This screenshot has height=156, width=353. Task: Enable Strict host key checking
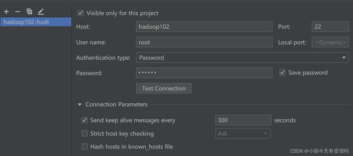coord(85,133)
